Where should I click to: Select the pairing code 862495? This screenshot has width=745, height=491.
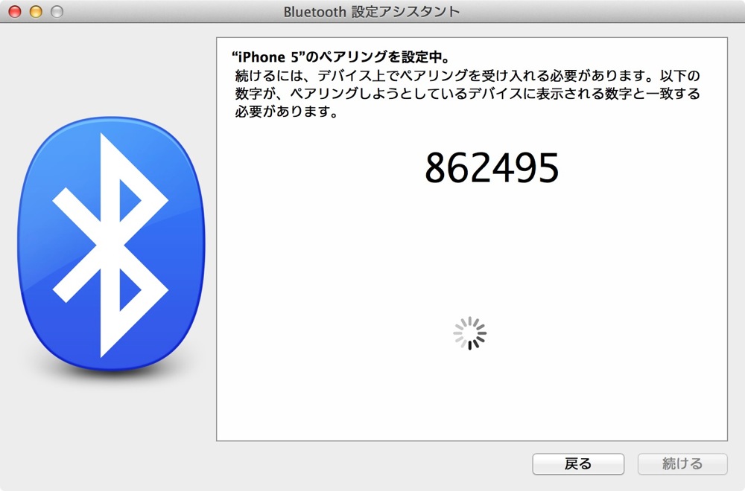(x=492, y=168)
